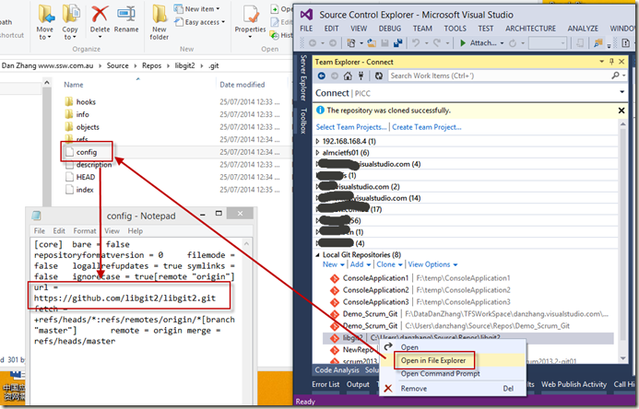
Task: Switch to Web Publish Activity tab
Action: click(574, 384)
